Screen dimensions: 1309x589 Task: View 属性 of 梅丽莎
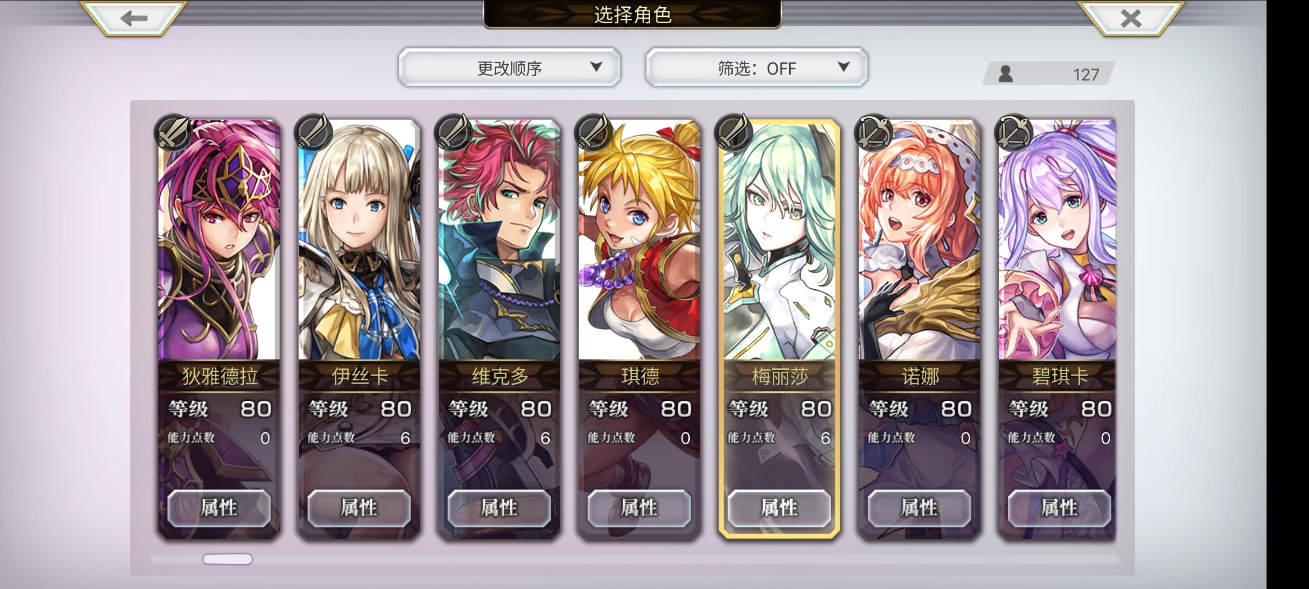(780, 508)
